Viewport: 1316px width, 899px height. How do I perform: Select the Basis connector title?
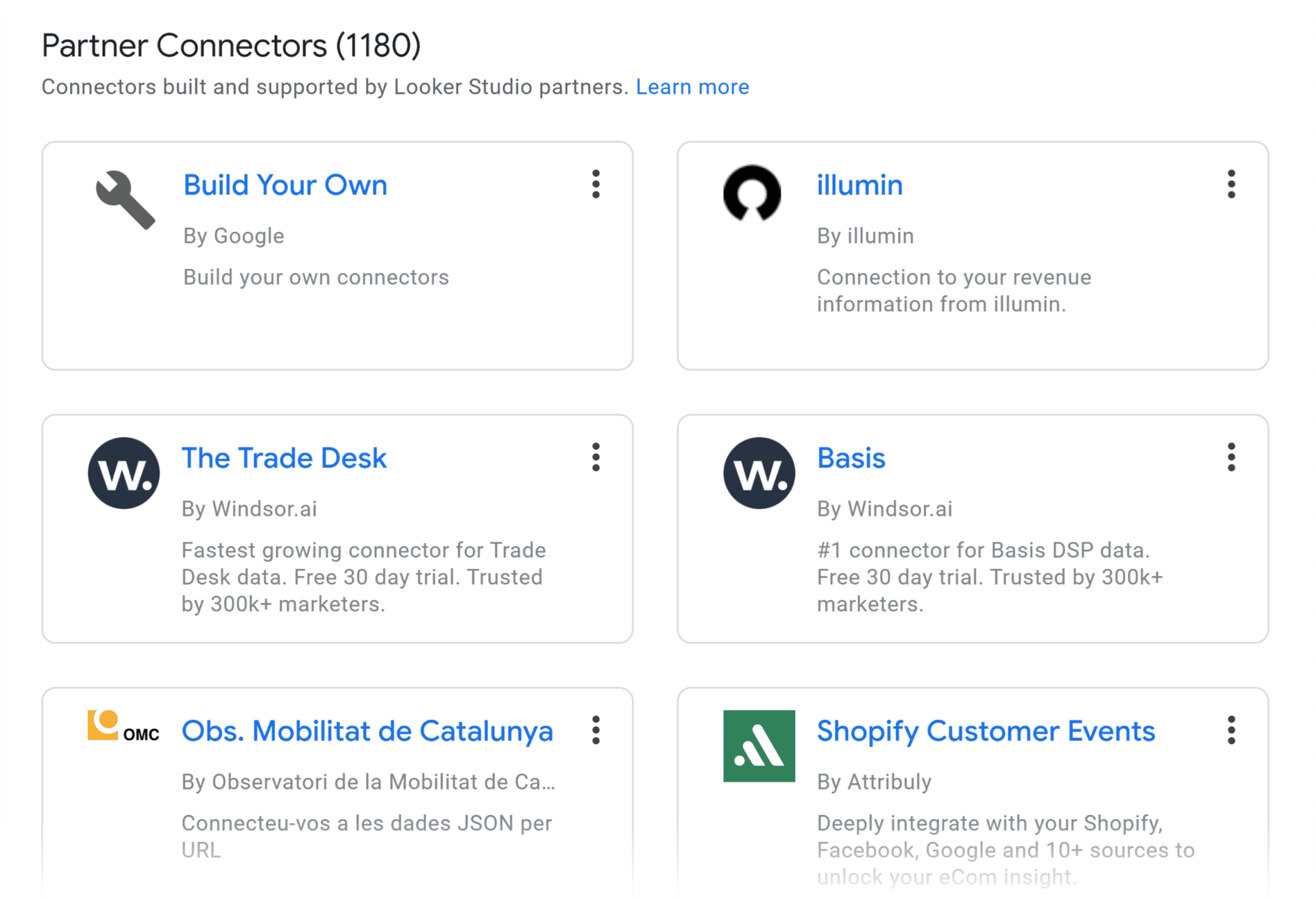point(851,458)
